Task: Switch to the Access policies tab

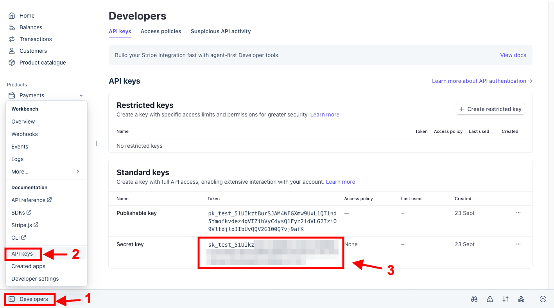Action: [x=161, y=31]
